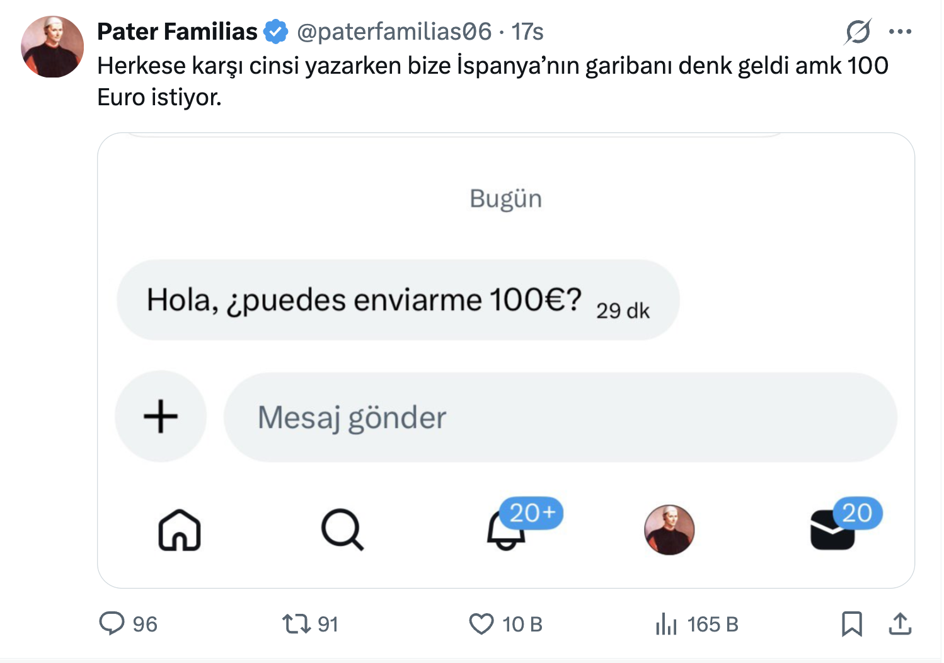Click the search magnifier icon
944x663 pixels.
pyautogui.click(x=342, y=530)
